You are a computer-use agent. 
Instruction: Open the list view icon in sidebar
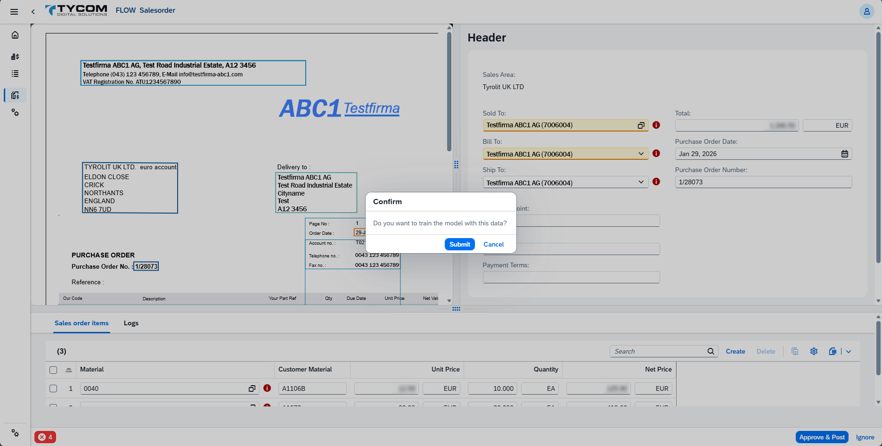pos(15,74)
